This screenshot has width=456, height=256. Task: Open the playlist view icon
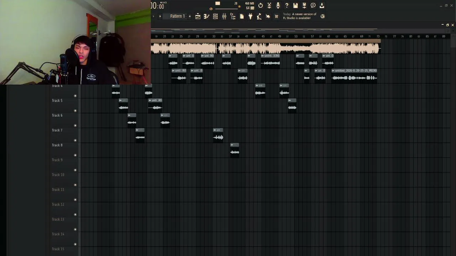pyautogui.click(x=198, y=16)
